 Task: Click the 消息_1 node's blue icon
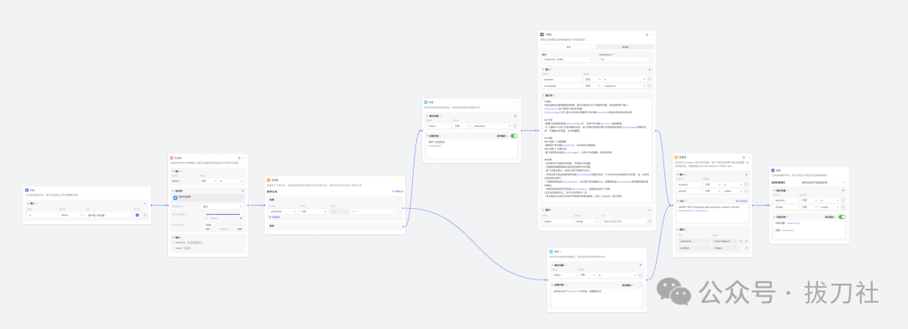(551, 252)
